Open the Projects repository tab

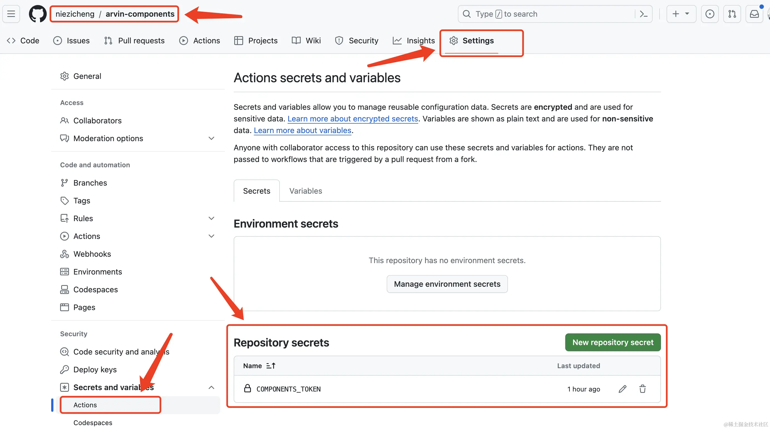point(256,40)
